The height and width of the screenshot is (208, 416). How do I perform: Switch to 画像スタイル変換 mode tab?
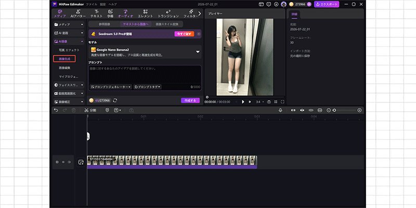tap(167, 24)
